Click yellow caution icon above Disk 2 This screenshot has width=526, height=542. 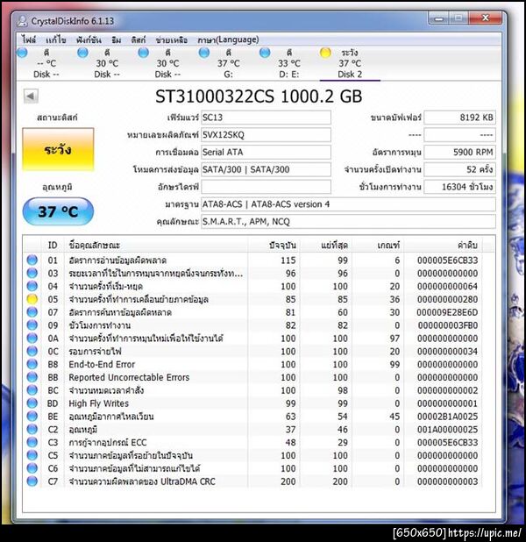(x=325, y=53)
